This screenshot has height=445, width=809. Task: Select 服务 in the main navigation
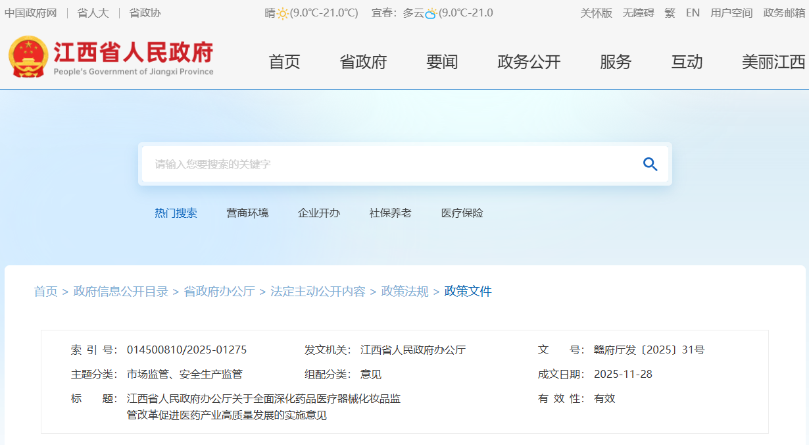pyautogui.click(x=616, y=62)
